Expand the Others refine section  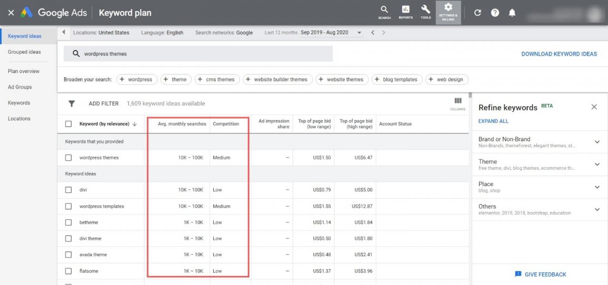point(597,209)
